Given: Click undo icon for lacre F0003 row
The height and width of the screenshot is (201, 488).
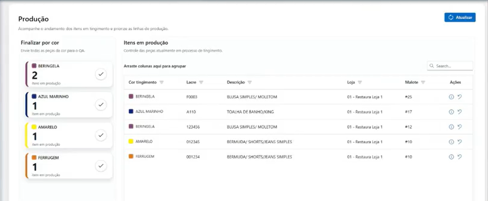Looking at the screenshot, I should (x=459, y=97).
